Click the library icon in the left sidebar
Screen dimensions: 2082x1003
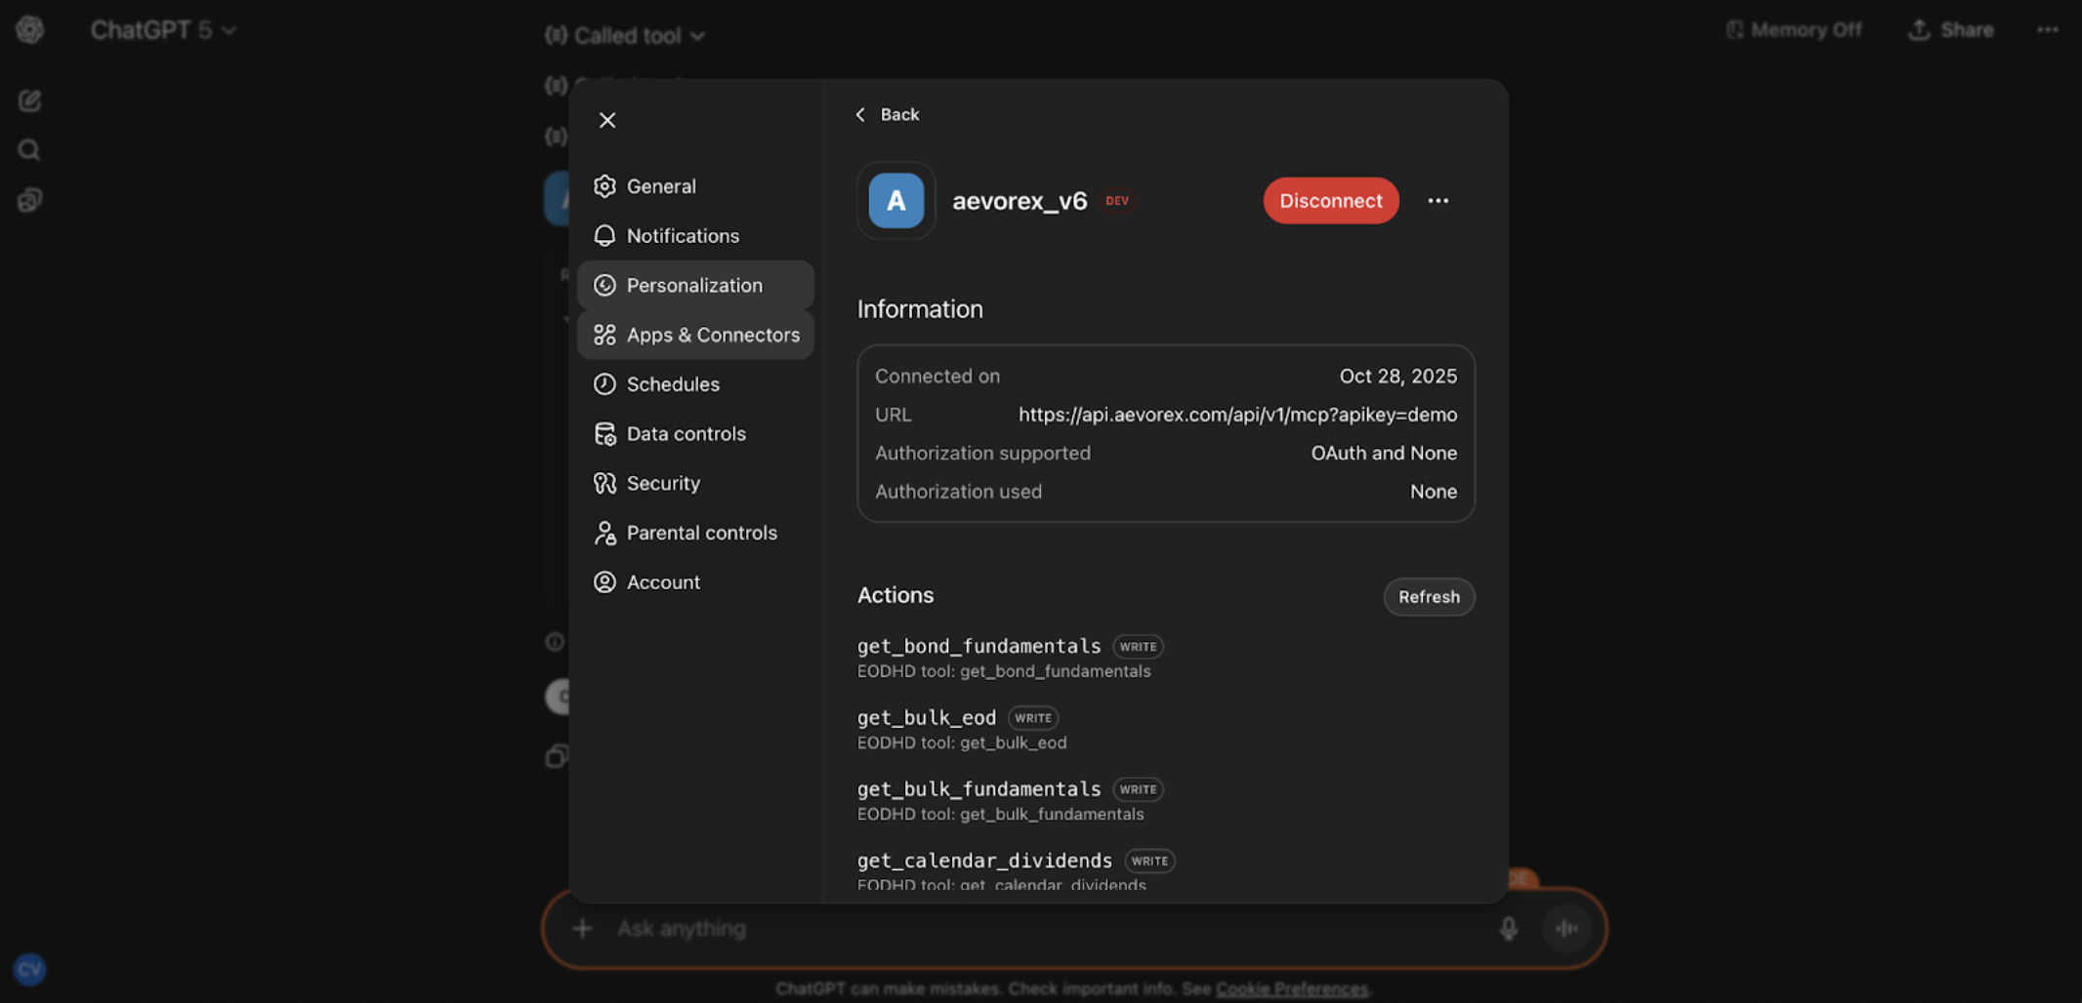(29, 198)
